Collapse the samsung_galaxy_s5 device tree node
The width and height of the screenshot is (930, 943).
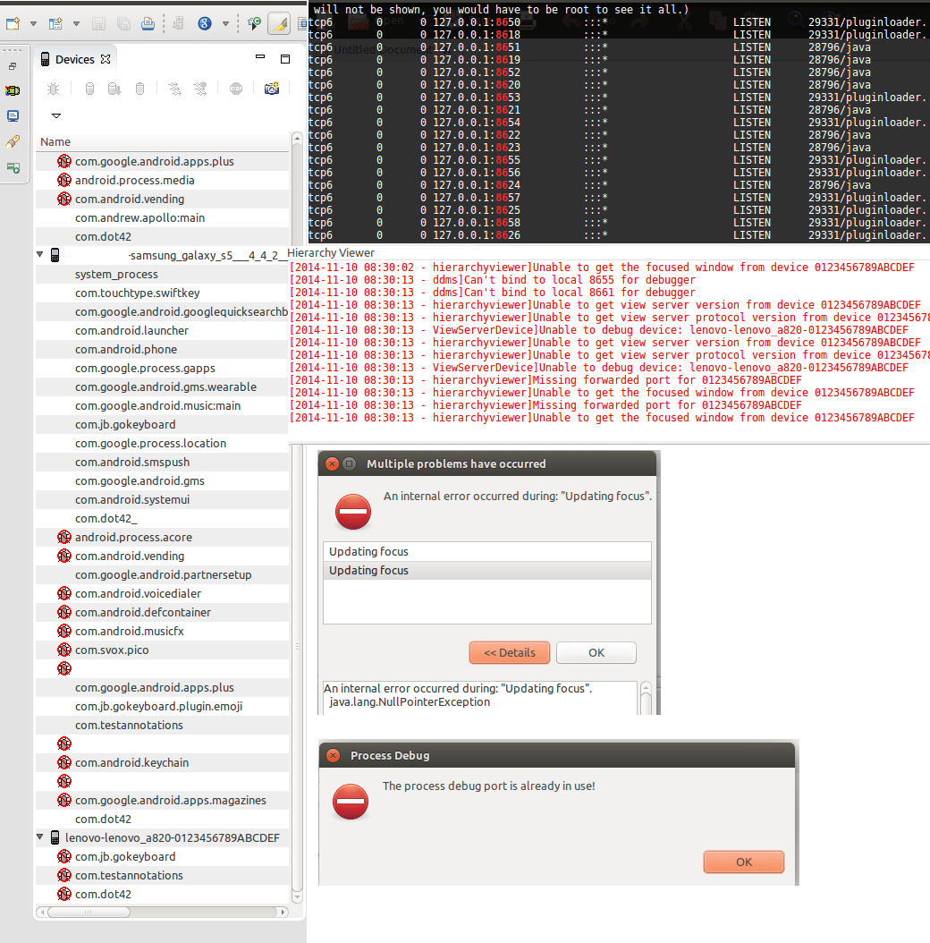pos(39,253)
